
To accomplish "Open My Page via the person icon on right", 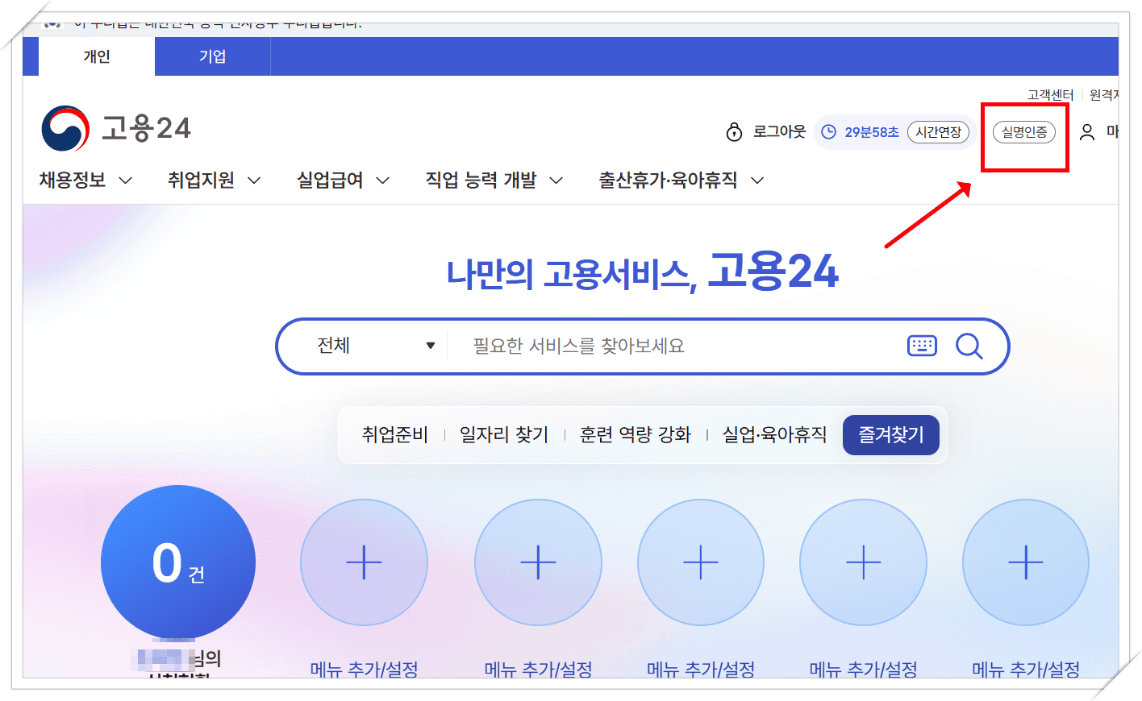I will click(x=1086, y=131).
